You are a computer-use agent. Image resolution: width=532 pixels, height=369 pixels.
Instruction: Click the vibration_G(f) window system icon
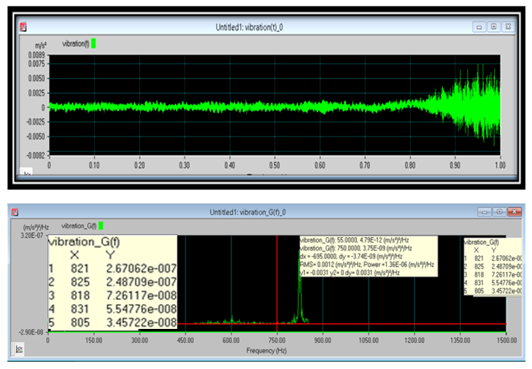[x=14, y=211]
